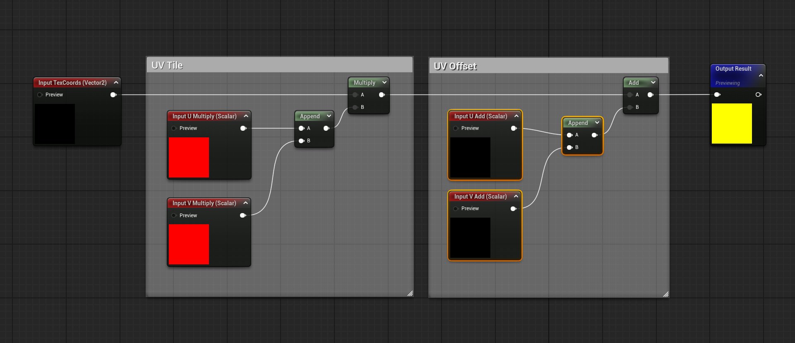Image resolution: width=795 pixels, height=343 pixels.
Task: Click the yellow Output Result preview thumbnail
Action: click(732, 123)
